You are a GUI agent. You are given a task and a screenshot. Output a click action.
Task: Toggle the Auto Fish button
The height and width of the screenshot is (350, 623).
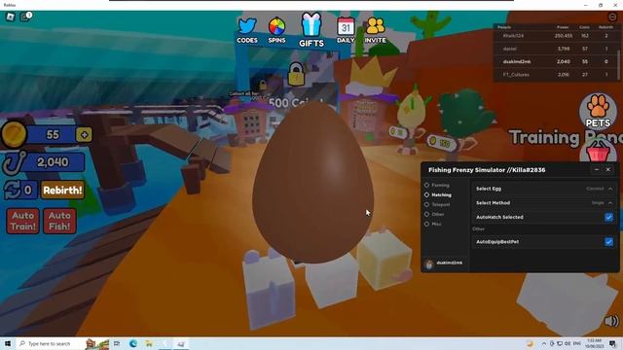point(59,221)
